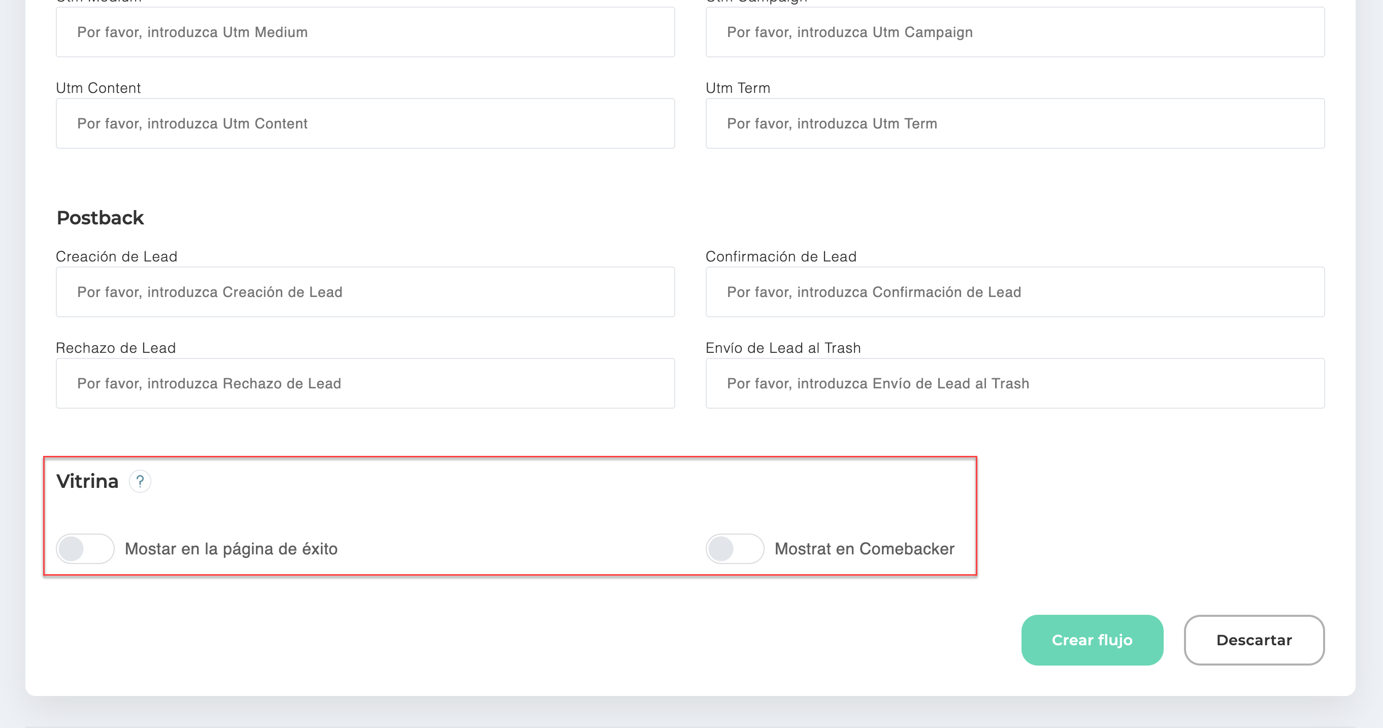
Task: Click the Utm Term field label text
Action: click(738, 88)
